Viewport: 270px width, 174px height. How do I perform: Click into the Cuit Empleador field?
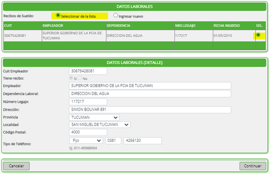(88, 71)
